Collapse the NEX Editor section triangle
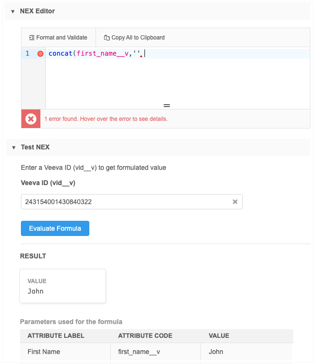Viewport: 316px width, 364px height. coord(12,11)
